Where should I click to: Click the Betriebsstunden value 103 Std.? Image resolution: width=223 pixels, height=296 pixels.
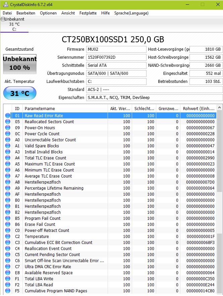tap(206, 82)
